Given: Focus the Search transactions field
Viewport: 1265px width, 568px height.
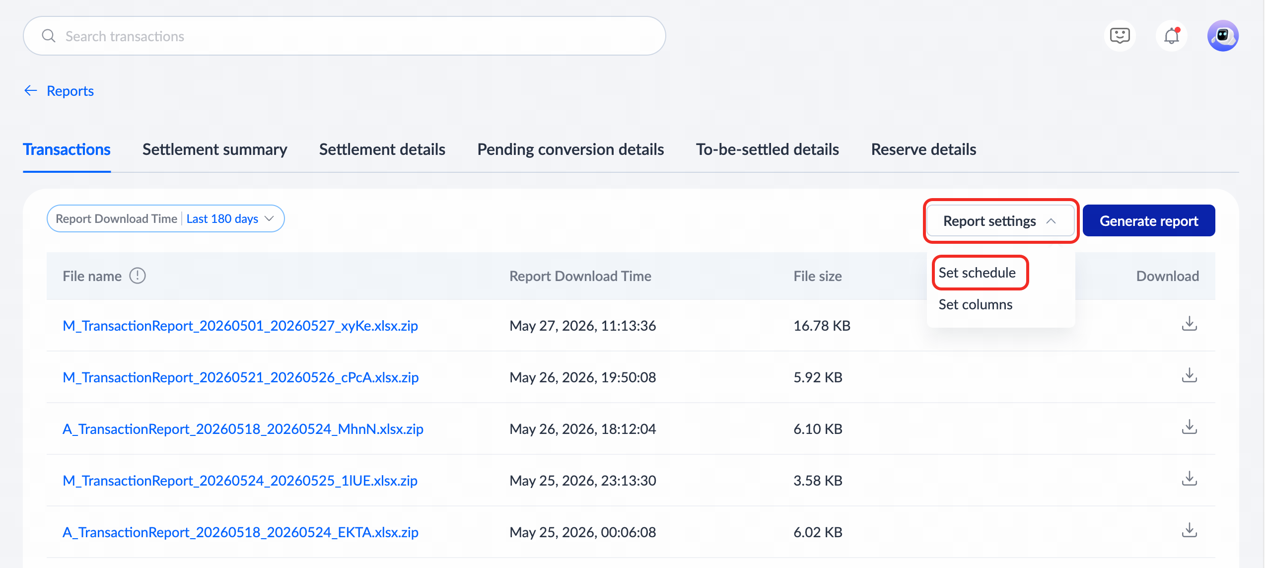Looking at the screenshot, I should click(345, 36).
